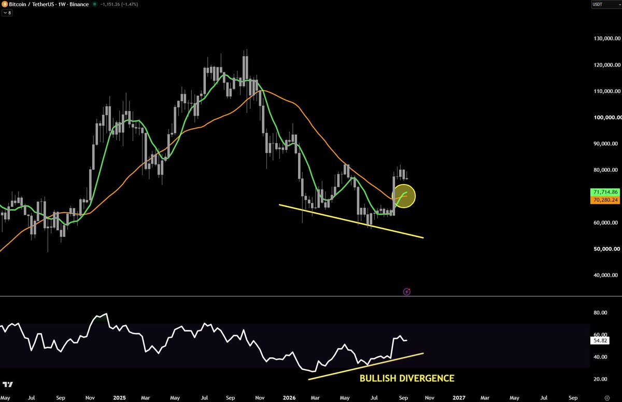Click the 90,000.00 price axis label
This screenshot has width=622, height=402.
click(x=605, y=144)
